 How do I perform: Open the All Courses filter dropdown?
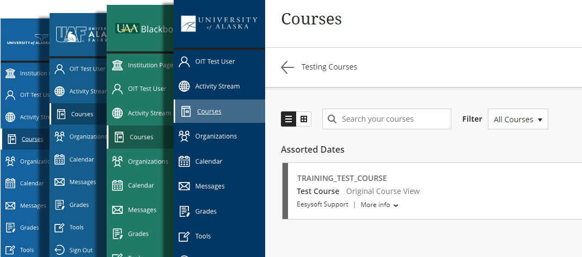coord(518,119)
